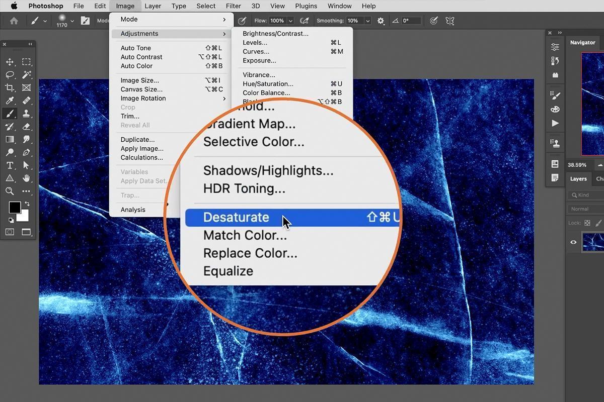Viewport: 604px width, 402px height.
Task: Lock transparent pixels checkerboard icon
Action: (x=587, y=223)
